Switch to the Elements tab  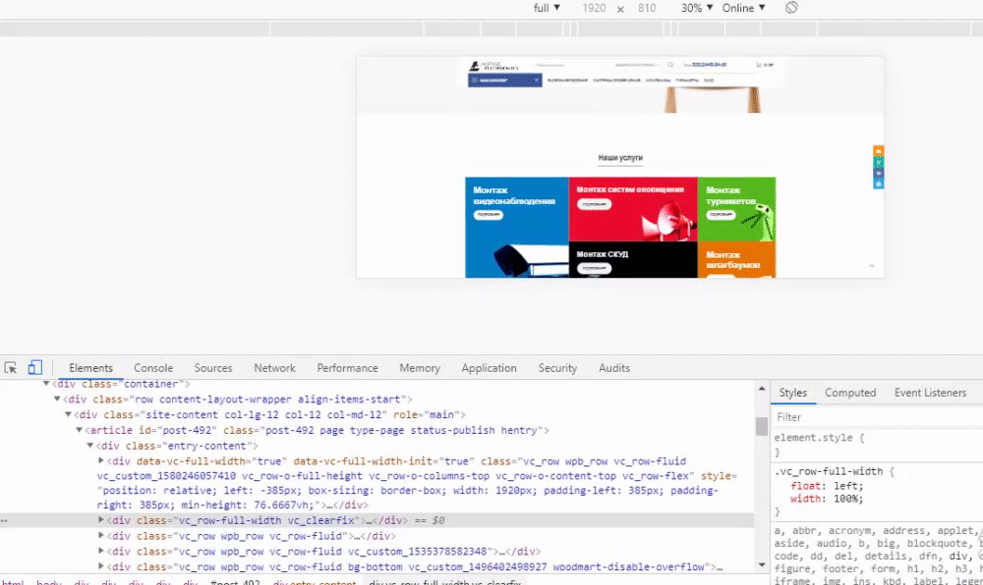pyautogui.click(x=90, y=368)
